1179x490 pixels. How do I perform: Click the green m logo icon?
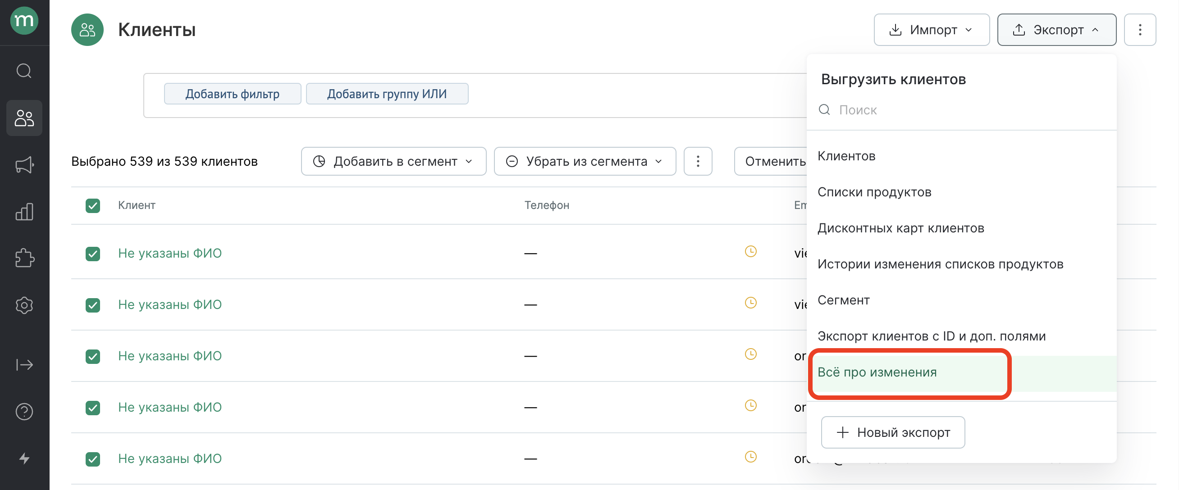pos(24,21)
